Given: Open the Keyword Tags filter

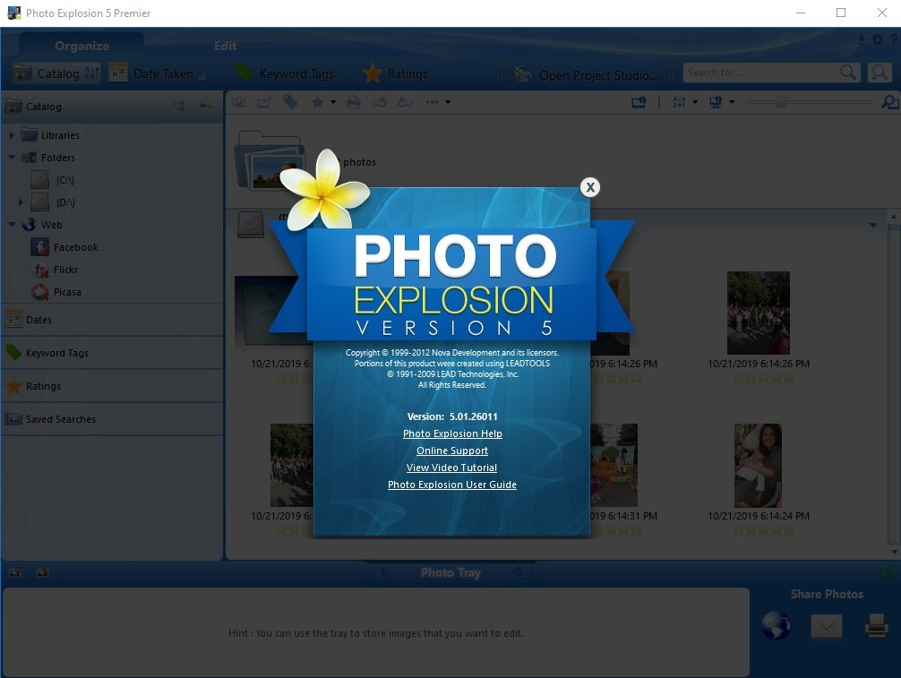Looking at the screenshot, I should 285,73.
